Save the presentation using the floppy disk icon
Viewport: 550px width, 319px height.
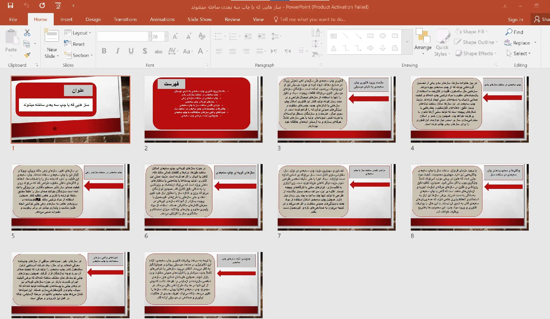point(10,5)
